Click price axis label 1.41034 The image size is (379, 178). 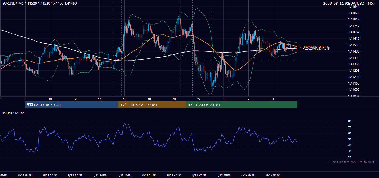pos(354,96)
